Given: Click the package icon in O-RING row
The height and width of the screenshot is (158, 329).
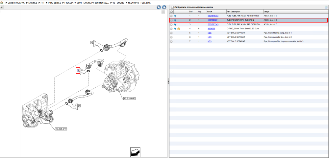Looking at the screenshot, I should click(x=179, y=29).
